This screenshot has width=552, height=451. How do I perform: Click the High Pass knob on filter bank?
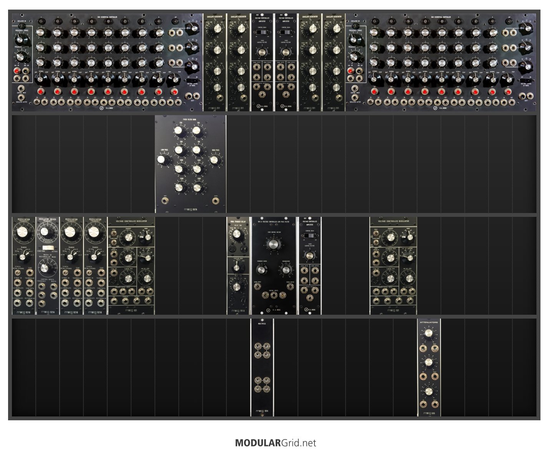point(214,160)
